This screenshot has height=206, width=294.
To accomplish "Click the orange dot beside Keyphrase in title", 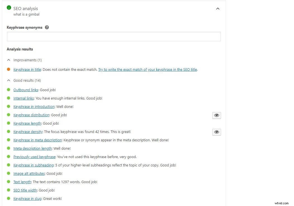I will (x=8, y=69).
